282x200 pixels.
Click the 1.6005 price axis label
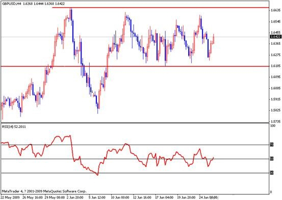[x=275, y=88]
